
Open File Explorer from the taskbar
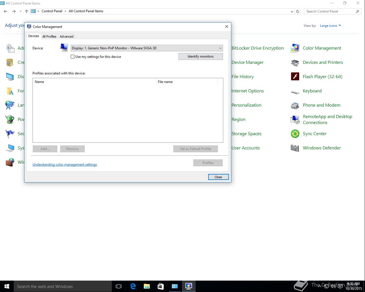147,286
